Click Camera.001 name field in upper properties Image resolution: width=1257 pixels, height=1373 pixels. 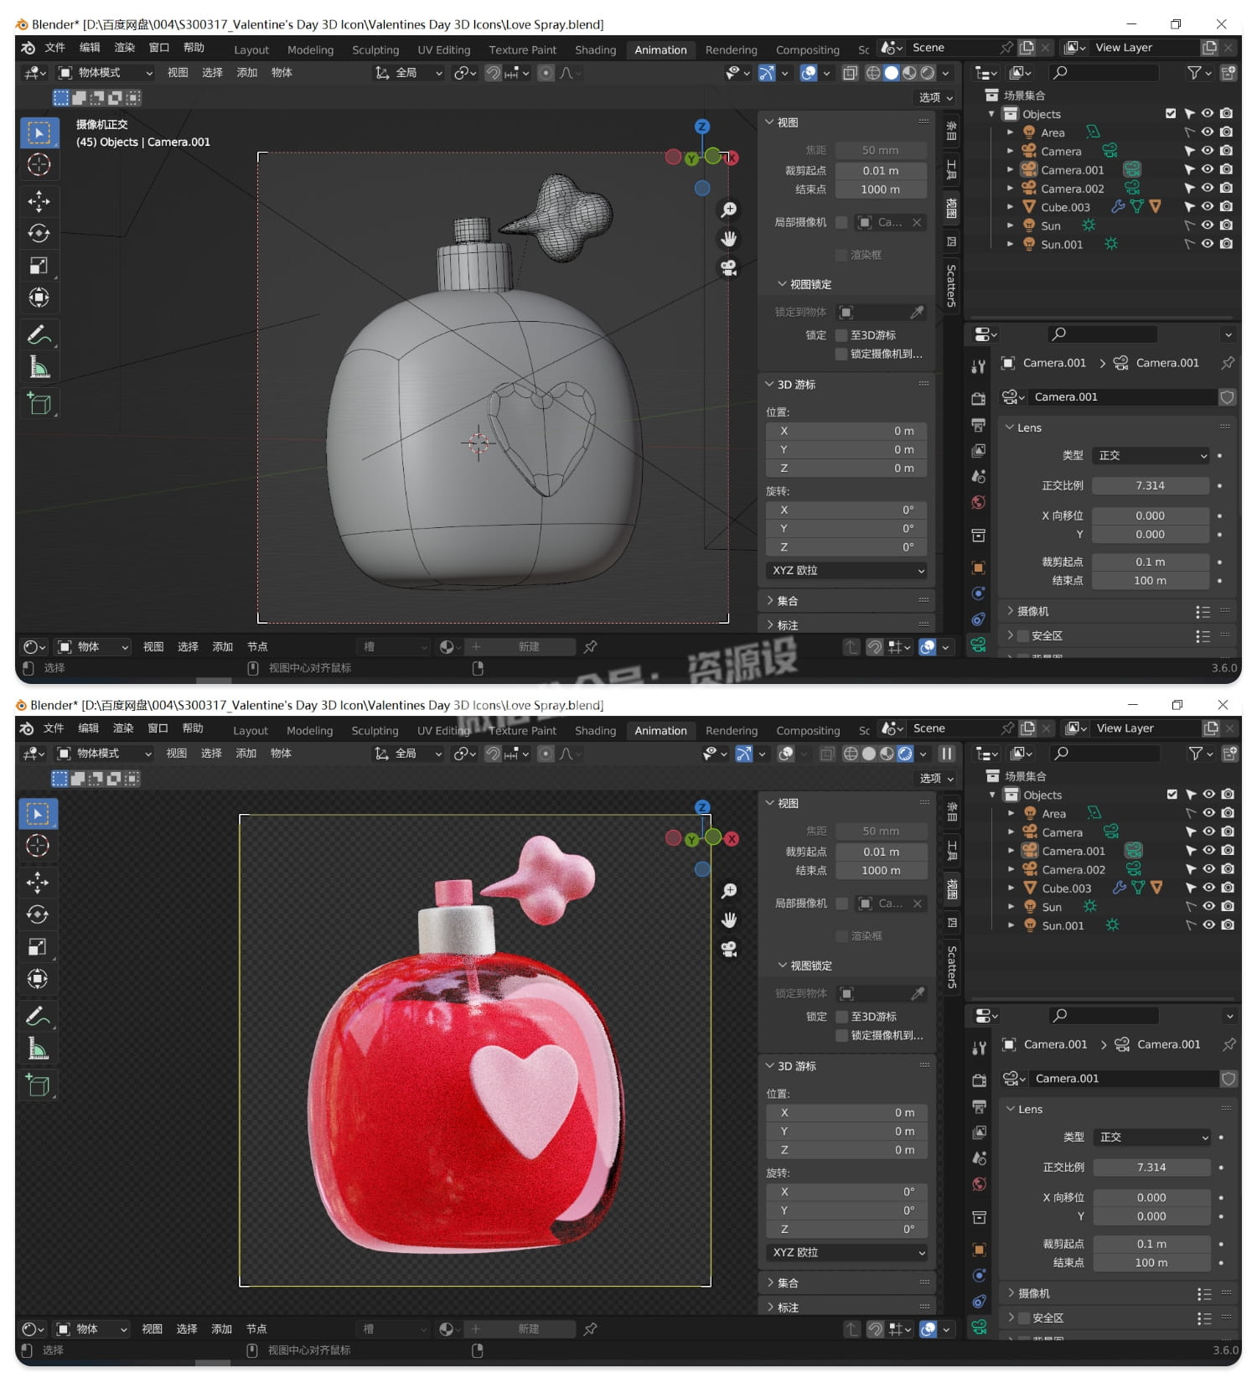(x=1123, y=397)
